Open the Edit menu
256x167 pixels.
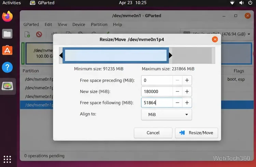[x=48, y=24]
